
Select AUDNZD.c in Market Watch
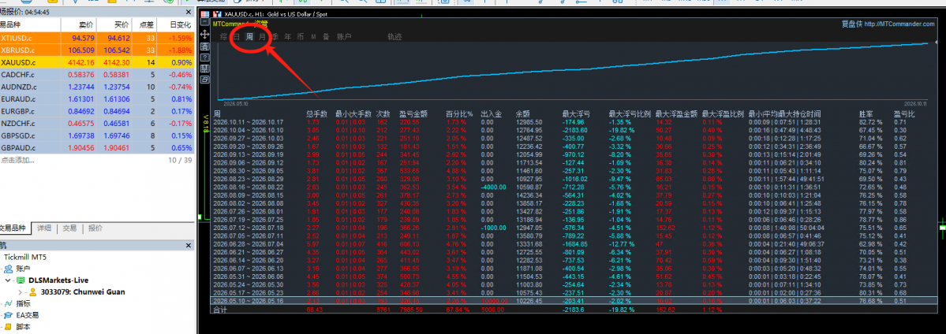click(x=96, y=87)
